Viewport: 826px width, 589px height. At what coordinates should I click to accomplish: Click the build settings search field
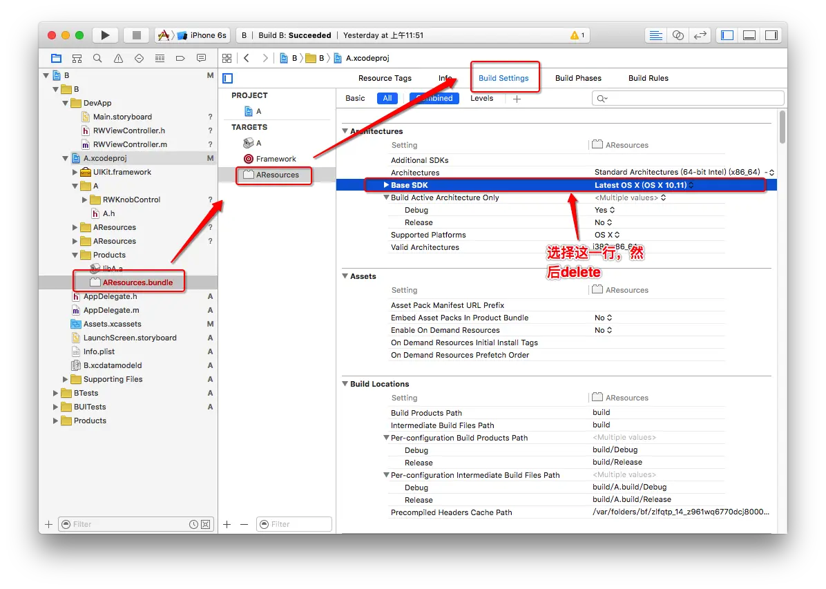(x=687, y=99)
